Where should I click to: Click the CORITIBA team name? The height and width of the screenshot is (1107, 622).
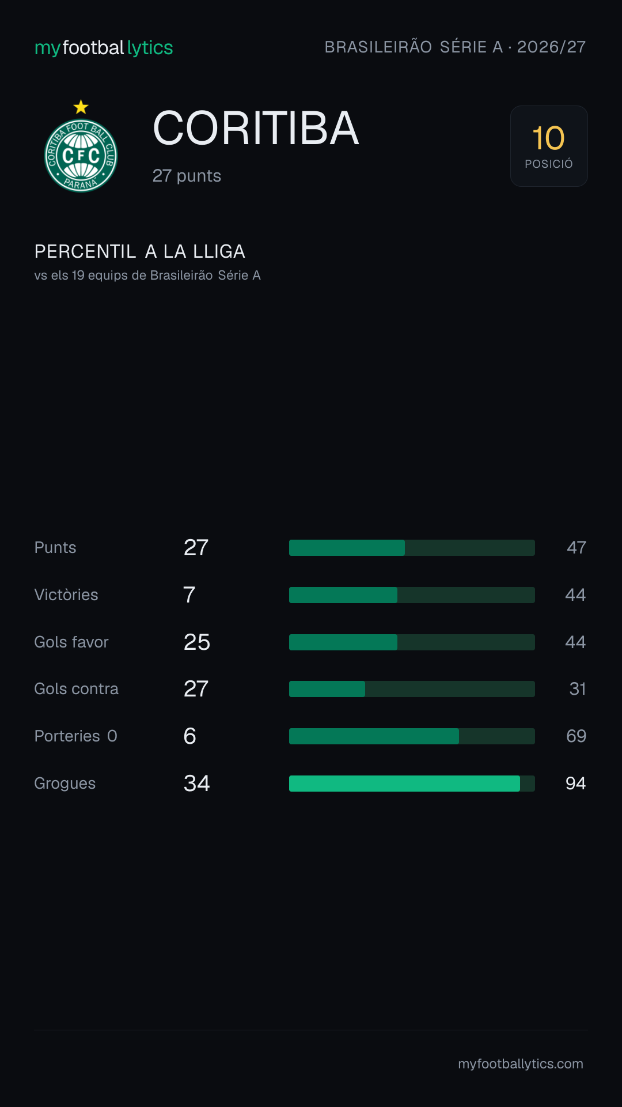pyautogui.click(x=256, y=128)
